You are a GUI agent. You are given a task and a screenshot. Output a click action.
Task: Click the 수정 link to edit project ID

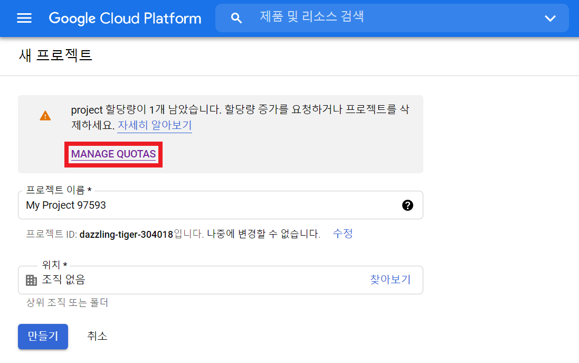(x=343, y=234)
